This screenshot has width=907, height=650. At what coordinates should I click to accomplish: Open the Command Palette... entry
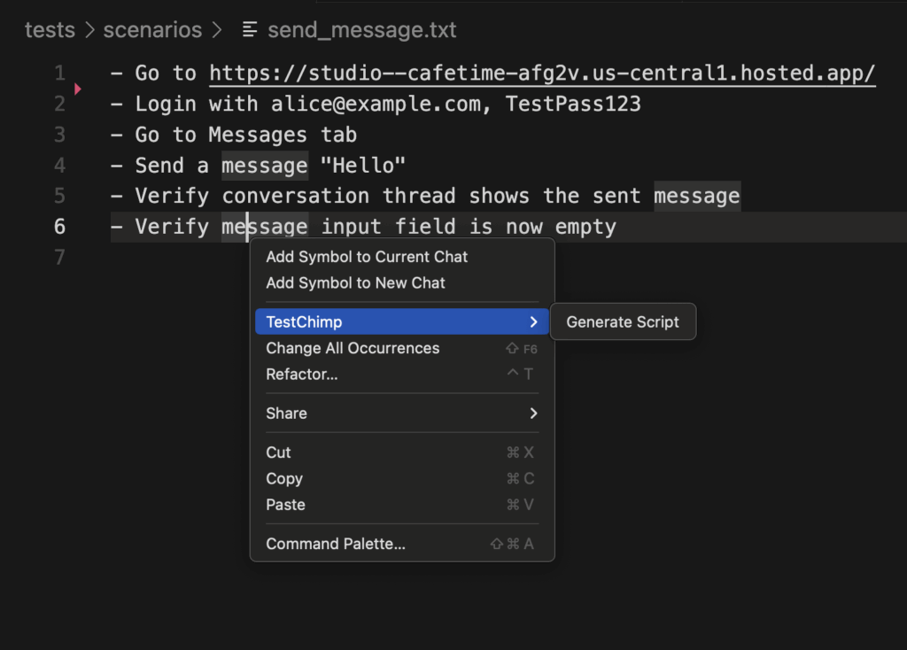click(x=336, y=544)
